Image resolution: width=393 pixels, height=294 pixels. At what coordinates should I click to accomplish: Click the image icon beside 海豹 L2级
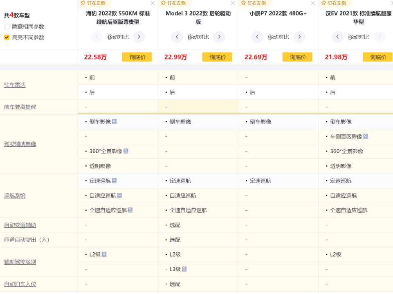pyautogui.click(x=104, y=254)
